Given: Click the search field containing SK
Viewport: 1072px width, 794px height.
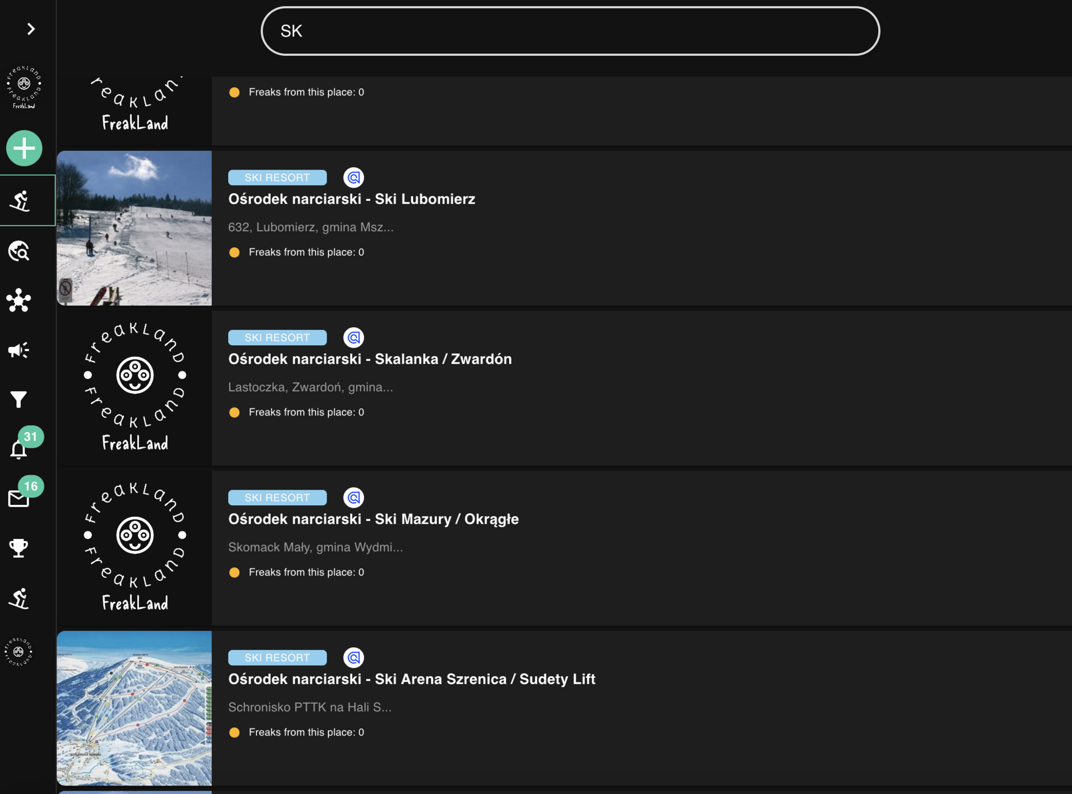Looking at the screenshot, I should (569, 31).
